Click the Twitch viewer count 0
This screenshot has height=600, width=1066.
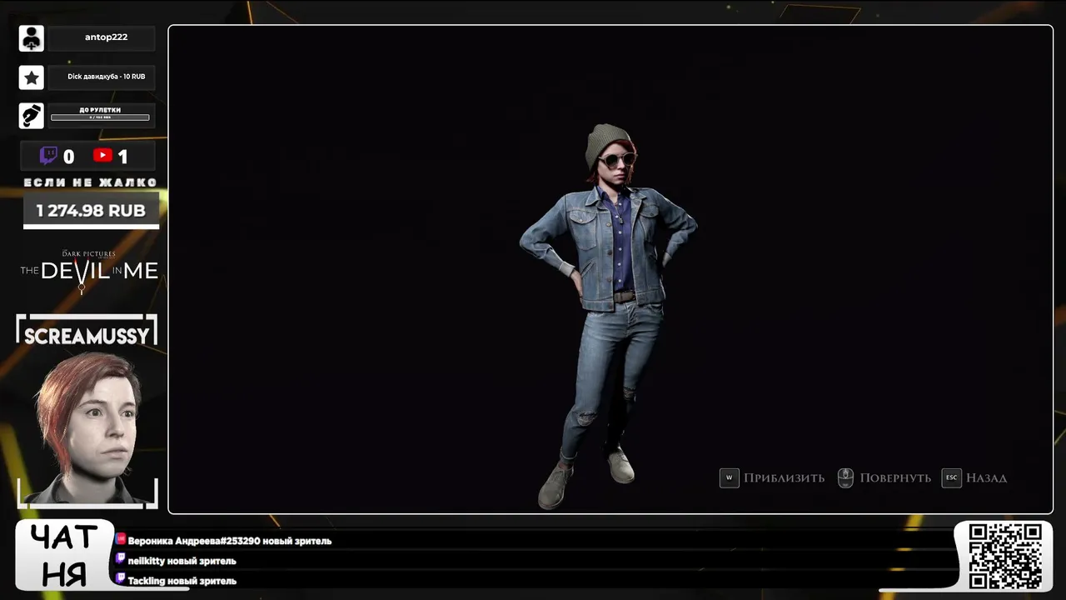(x=68, y=157)
